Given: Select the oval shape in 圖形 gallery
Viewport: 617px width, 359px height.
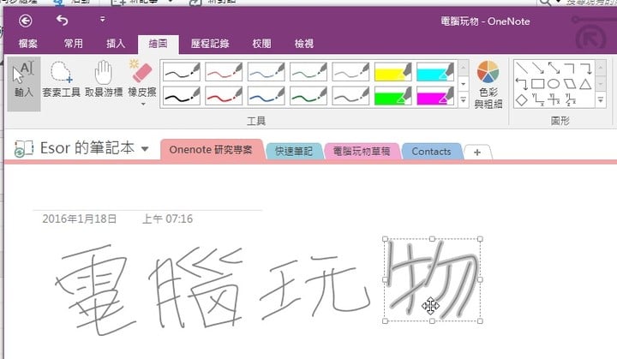Looking at the screenshot, I should tap(554, 83).
